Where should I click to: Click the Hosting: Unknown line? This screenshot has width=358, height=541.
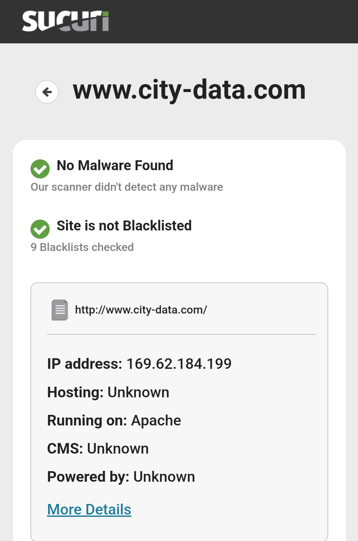click(108, 392)
